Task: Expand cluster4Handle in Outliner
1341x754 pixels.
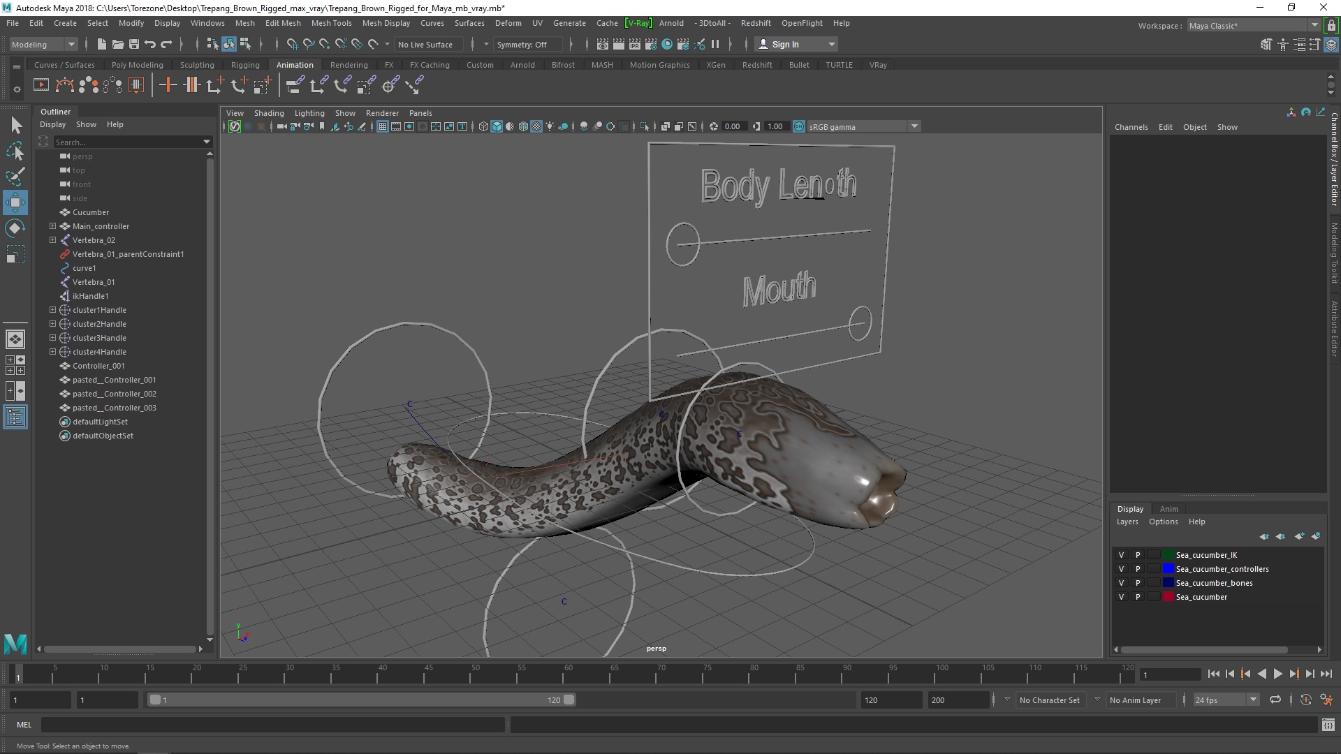Action: click(x=52, y=352)
